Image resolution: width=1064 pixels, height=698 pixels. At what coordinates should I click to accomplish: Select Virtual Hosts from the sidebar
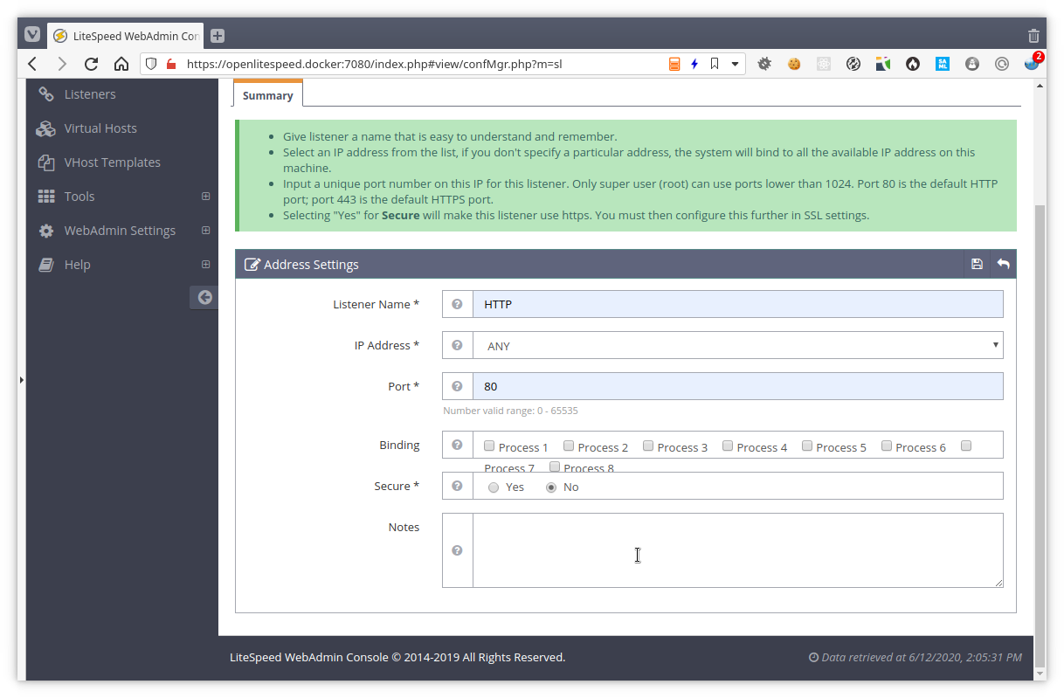100,128
